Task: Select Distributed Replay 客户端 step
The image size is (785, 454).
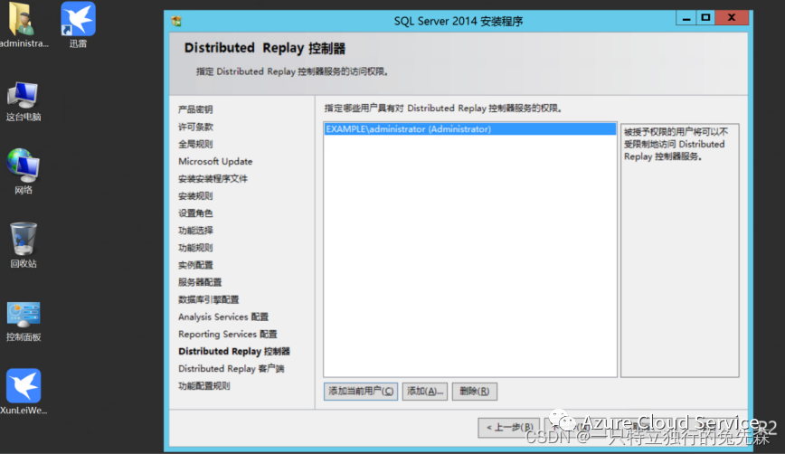Action: point(232,368)
